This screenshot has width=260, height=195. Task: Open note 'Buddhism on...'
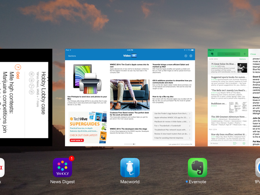coord(228,108)
